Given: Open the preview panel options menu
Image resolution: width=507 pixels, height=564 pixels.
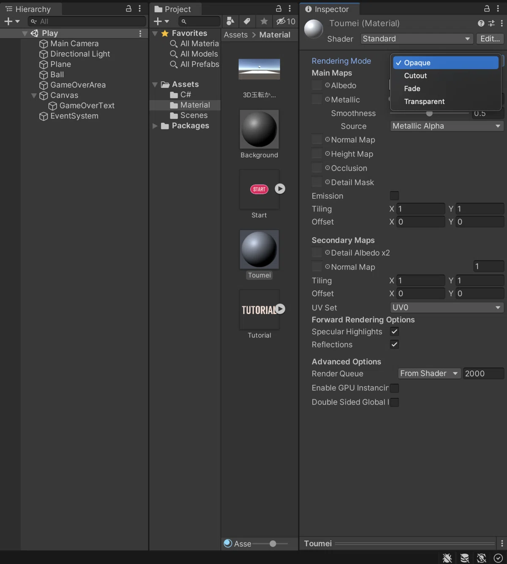Looking at the screenshot, I should tap(502, 543).
